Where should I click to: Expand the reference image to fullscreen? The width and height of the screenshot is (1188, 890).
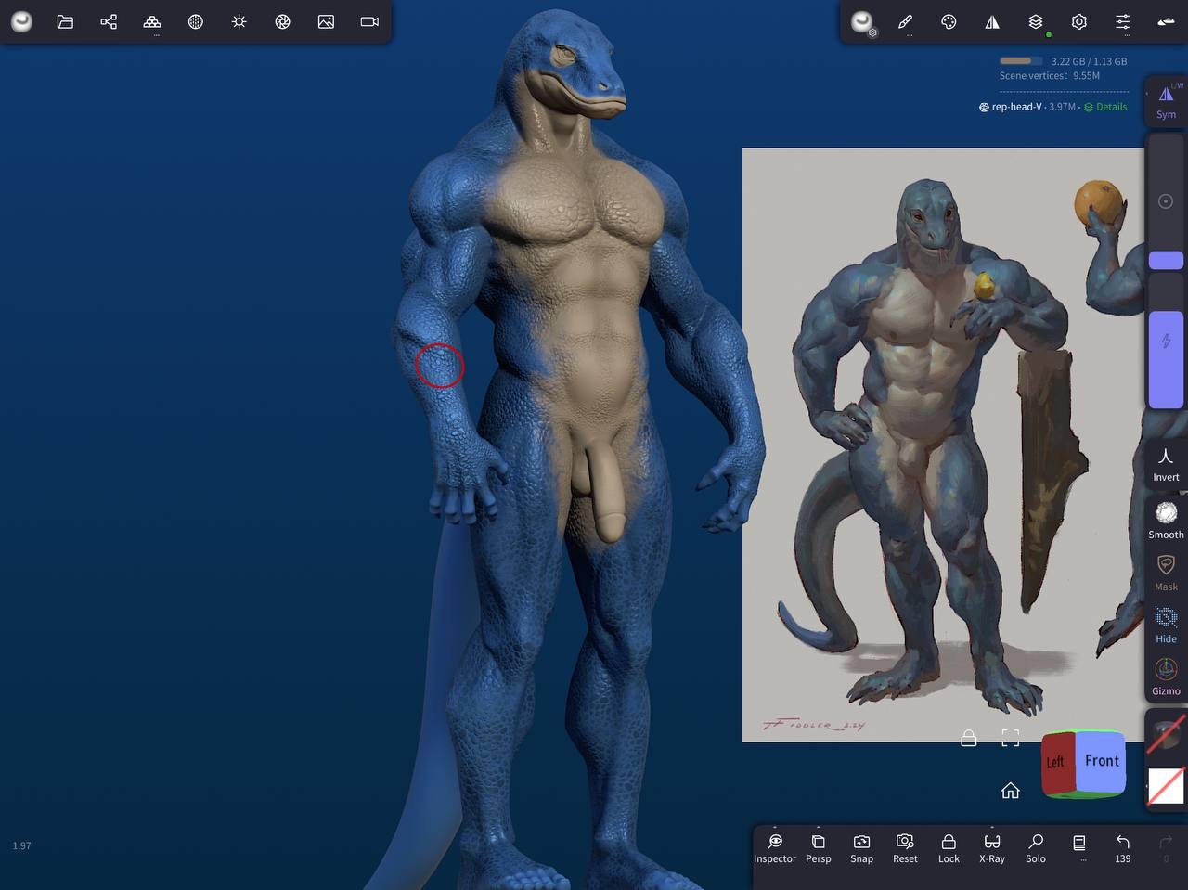1011,738
